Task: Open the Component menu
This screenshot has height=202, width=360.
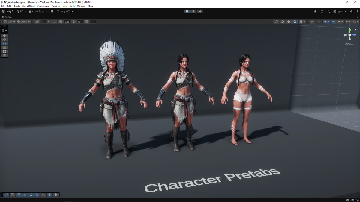Action: pos(43,6)
